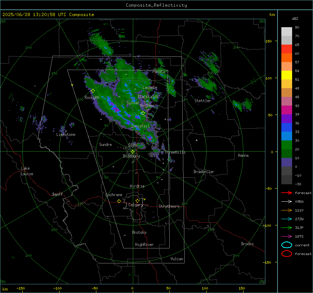The width and height of the screenshot is (313, 293).
Task: Pick the dark orange 60 dBZ swatch
Action: coord(287,57)
